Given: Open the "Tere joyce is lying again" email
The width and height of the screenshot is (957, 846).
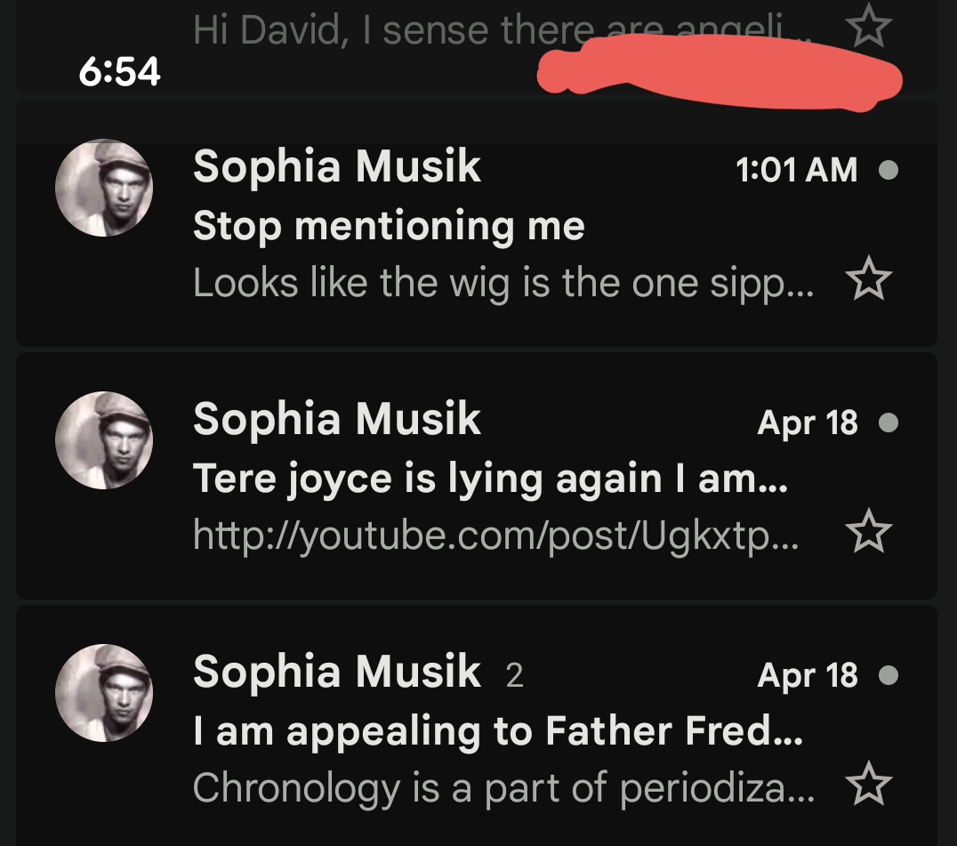Looking at the screenshot, I should pyautogui.click(x=490, y=479).
